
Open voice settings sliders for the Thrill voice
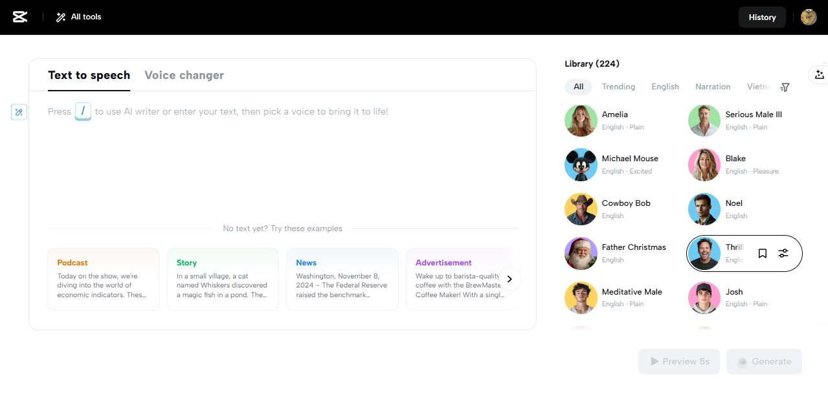point(783,253)
